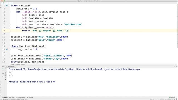Open the Project side panel

point(1,5)
